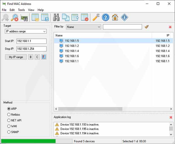Click warning icon for 192.168.1.193 log

[57, 125]
